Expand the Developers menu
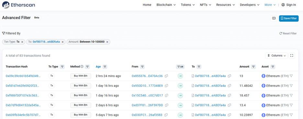The image size is (303, 119). coord(250,5)
